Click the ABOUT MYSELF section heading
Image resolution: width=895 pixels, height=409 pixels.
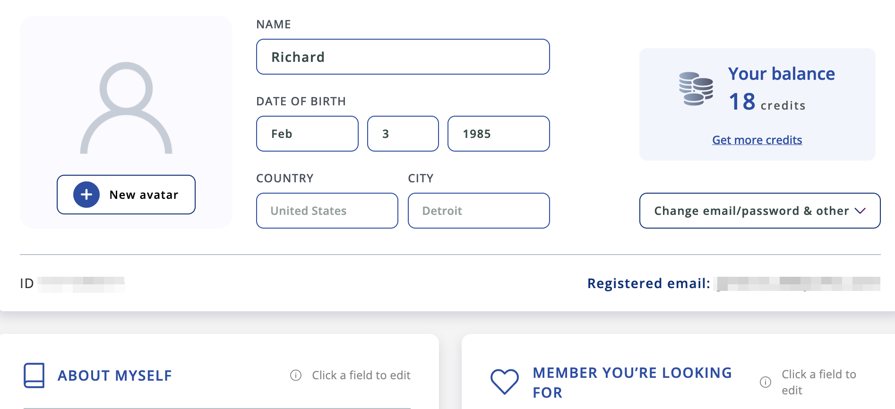pyautogui.click(x=114, y=375)
